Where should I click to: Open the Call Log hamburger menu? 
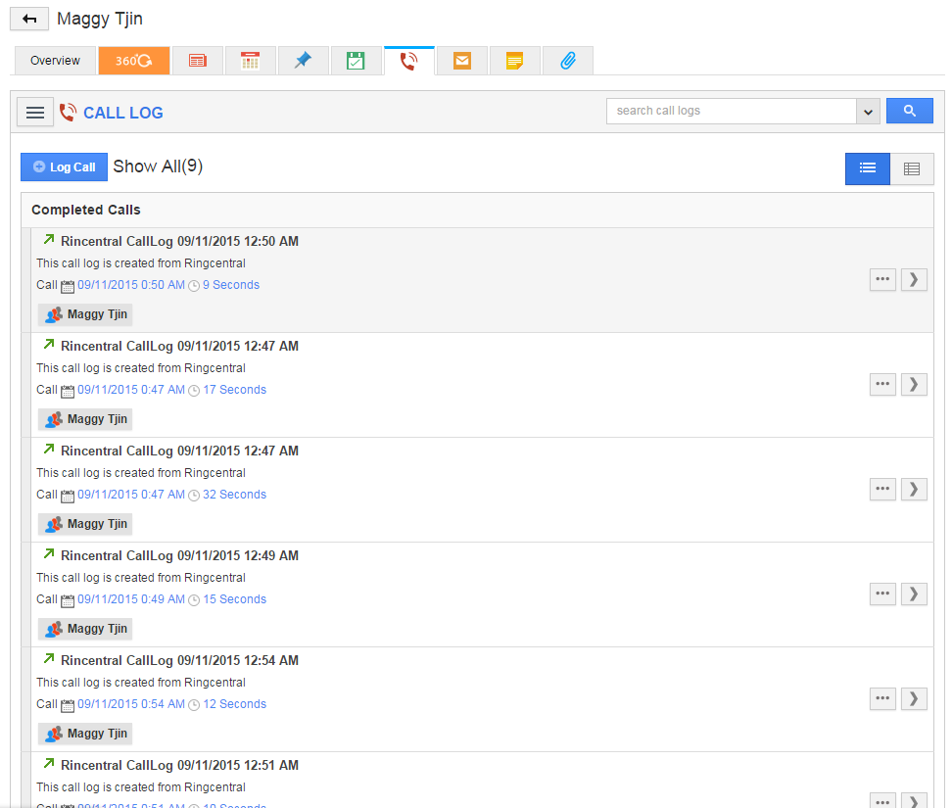35,113
